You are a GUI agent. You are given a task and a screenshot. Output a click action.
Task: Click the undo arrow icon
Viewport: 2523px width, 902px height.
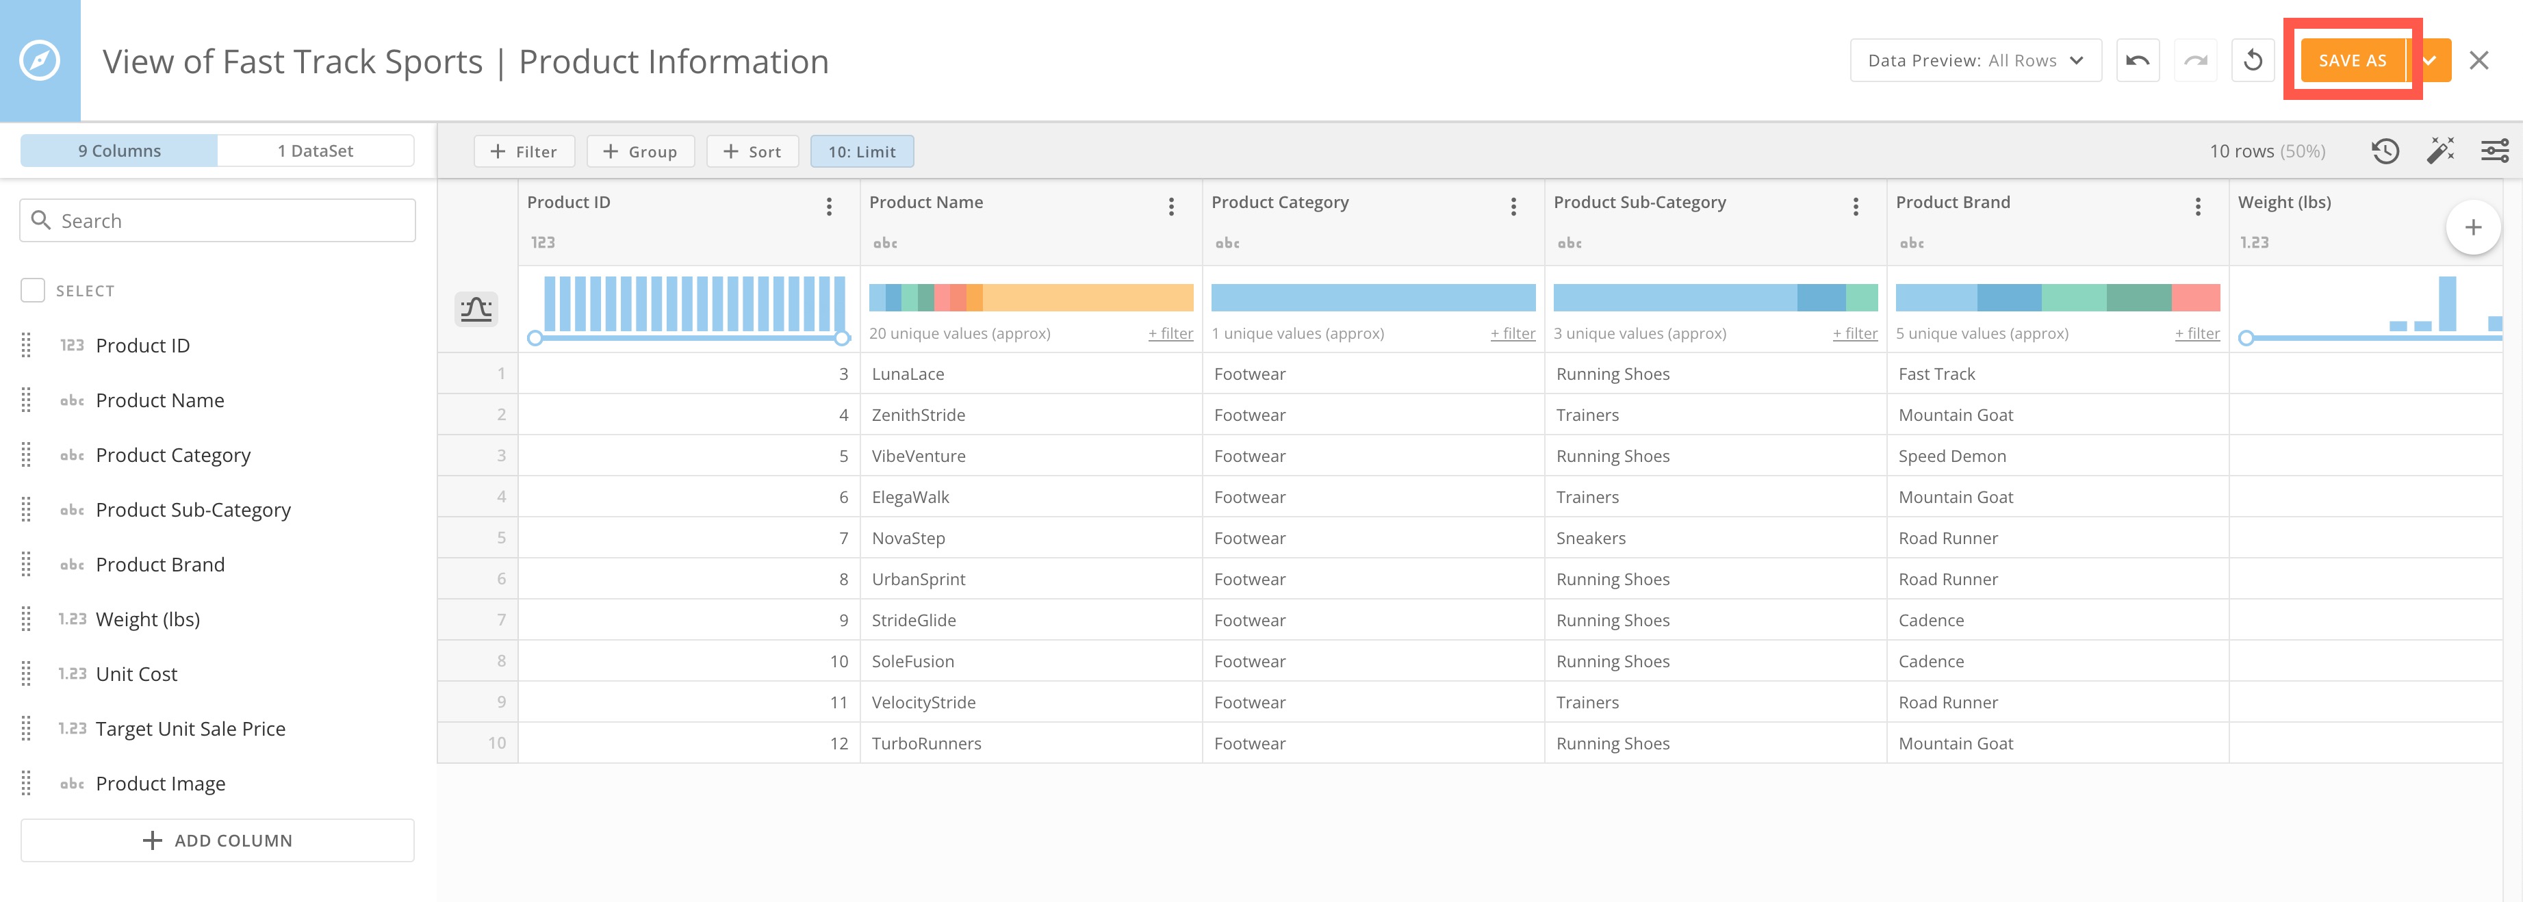coord(2138,60)
